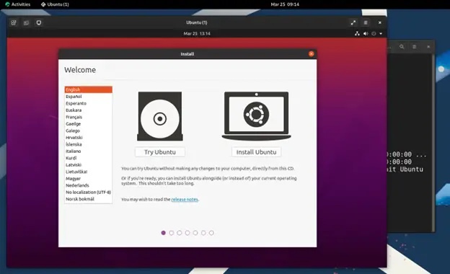The image size is (450, 274).
Task: Click the monitor display icon in header bar
Action: pos(39,22)
